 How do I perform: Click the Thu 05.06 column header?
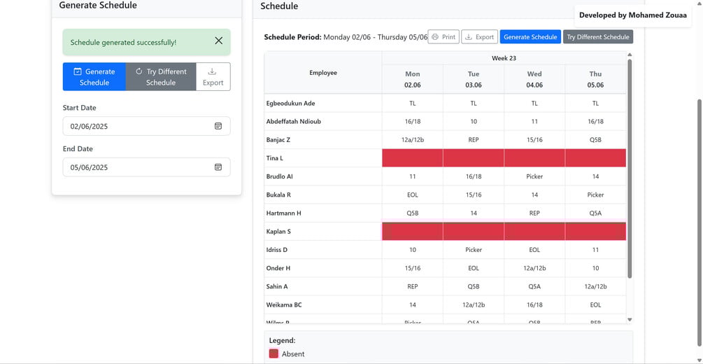point(595,79)
